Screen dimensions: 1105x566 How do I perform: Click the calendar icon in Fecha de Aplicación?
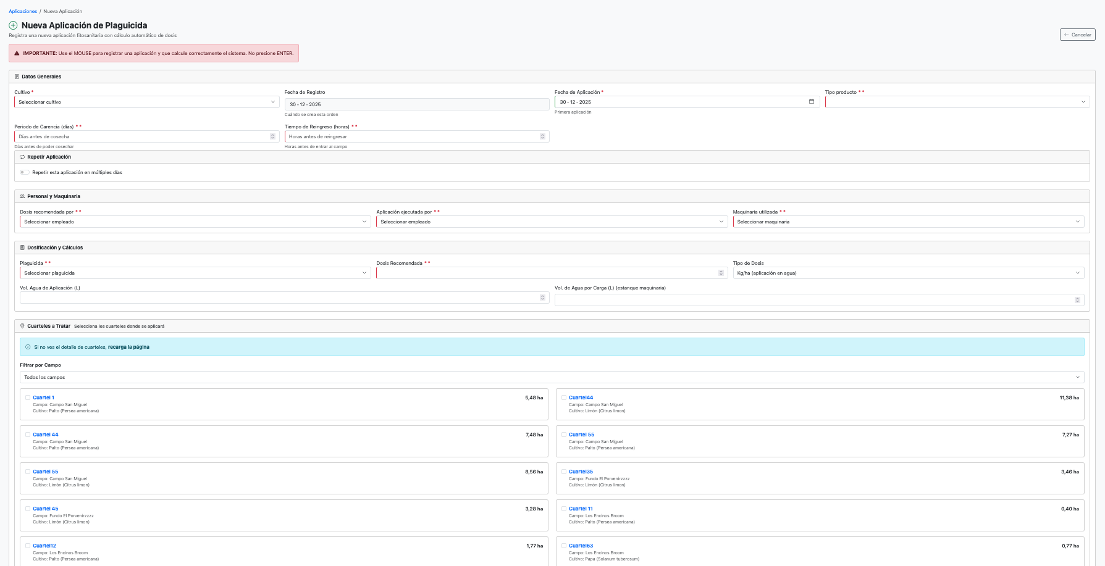coord(811,102)
